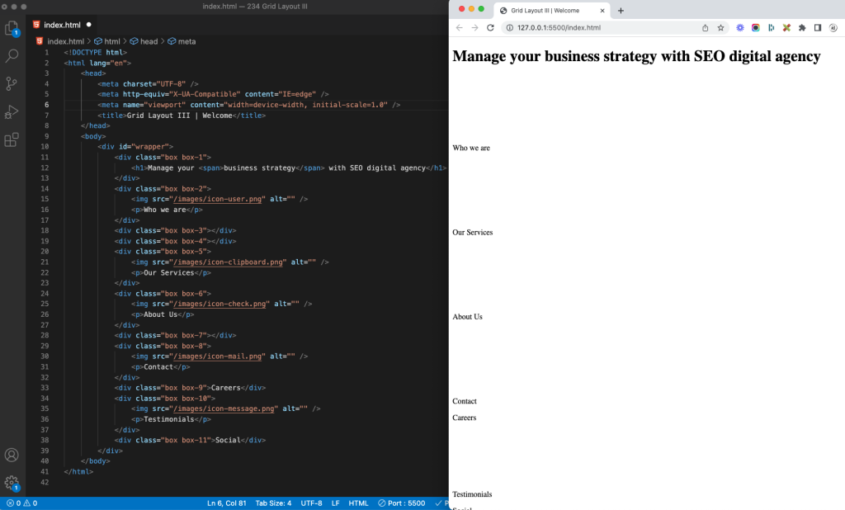845x510 pixels.
Task: Click meta in the breadcrumb
Action: (187, 41)
